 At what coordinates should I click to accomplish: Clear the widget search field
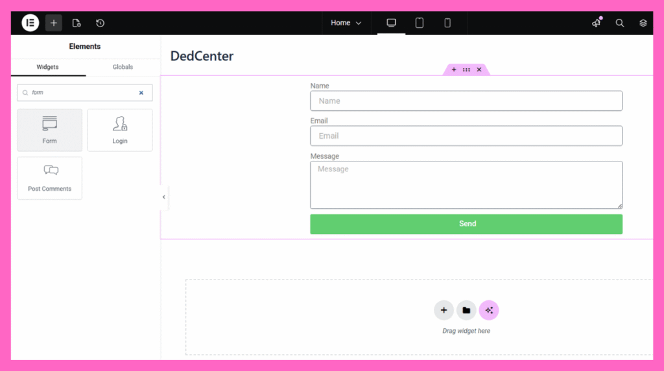(x=141, y=93)
